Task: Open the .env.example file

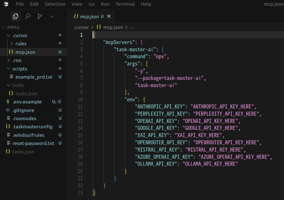Action: click(34, 102)
